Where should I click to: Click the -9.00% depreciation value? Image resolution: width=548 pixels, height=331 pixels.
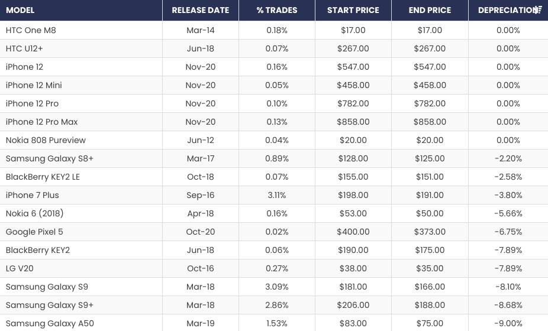508,323
